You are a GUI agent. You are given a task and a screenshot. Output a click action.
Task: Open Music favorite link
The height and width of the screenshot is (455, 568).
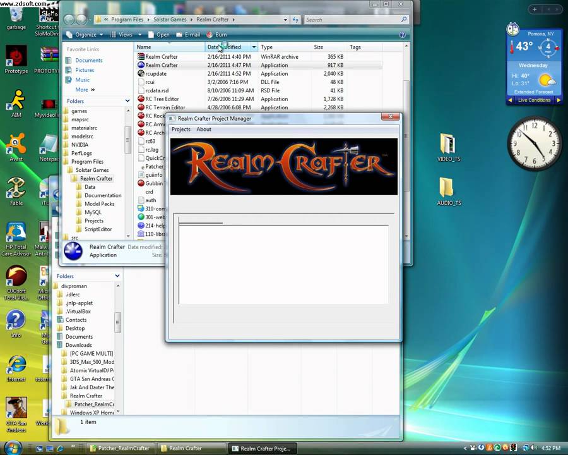click(82, 80)
